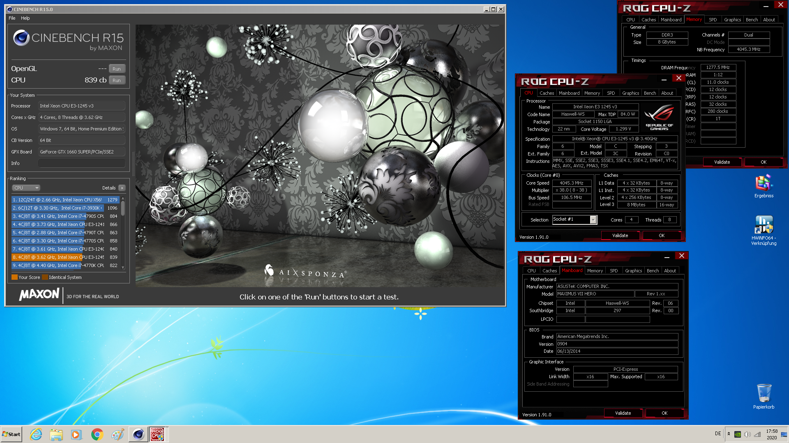Image resolution: width=789 pixels, height=443 pixels.
Task: Select the HWiNFO64 Verknüpfung desktop shortcut
Action: point(764,231)
